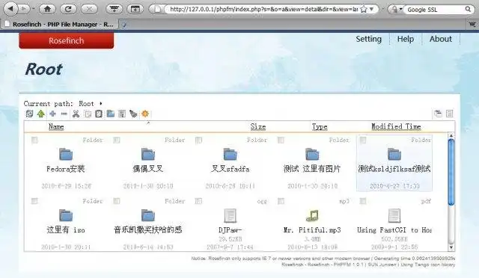Open the Fedora安装 folder icon
This screenshot has height=278, width=479.
66,155
